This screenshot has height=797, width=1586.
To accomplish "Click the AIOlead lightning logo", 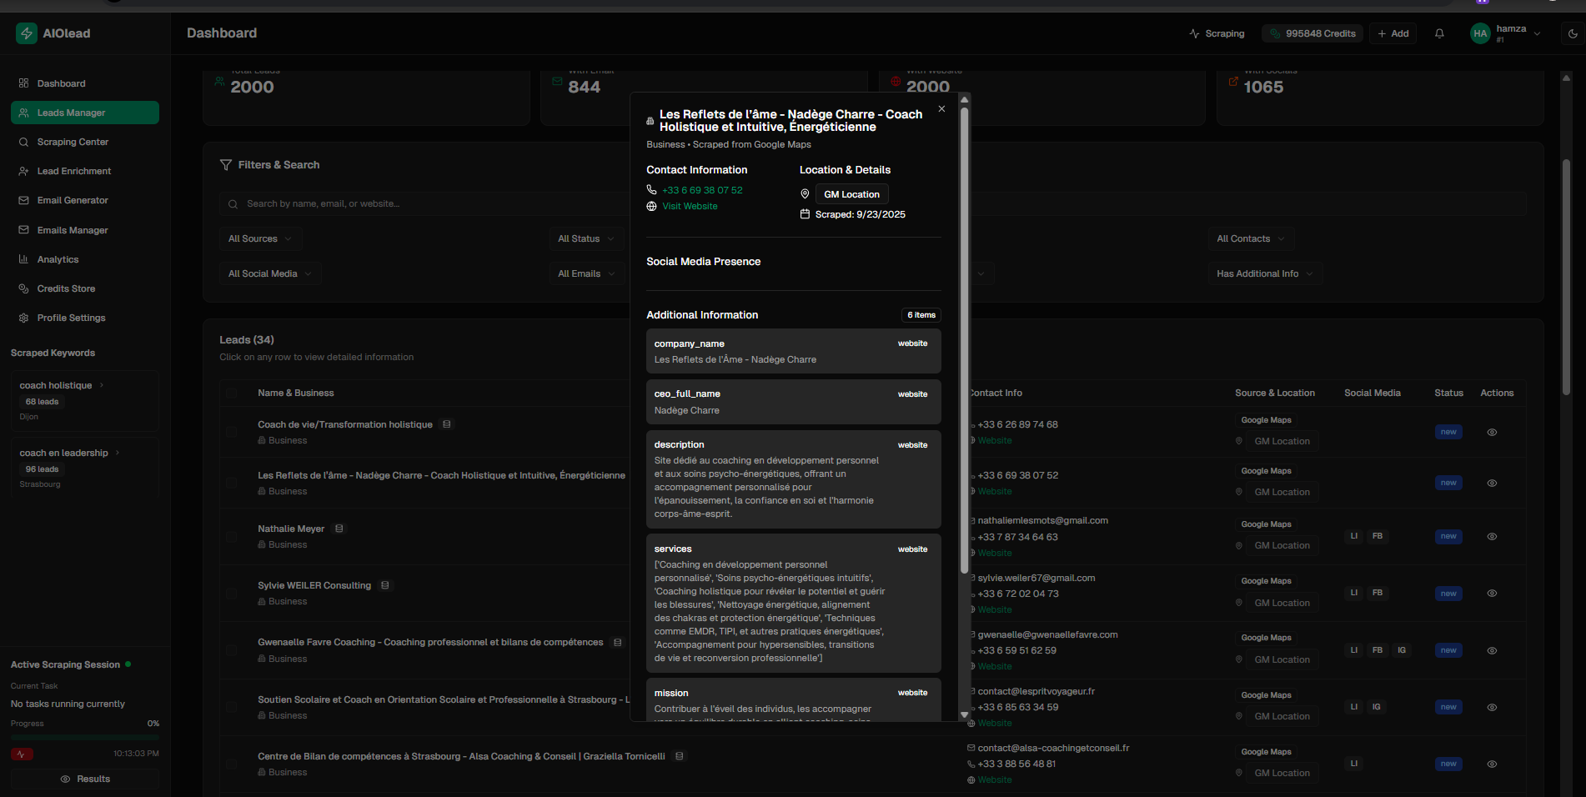I will click(x=26, y=33).
